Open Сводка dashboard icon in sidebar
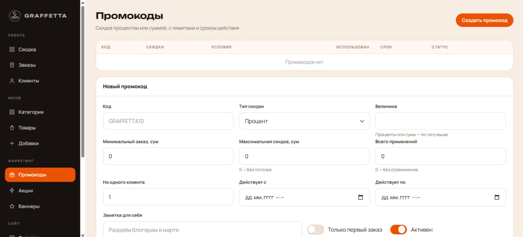 12,49
